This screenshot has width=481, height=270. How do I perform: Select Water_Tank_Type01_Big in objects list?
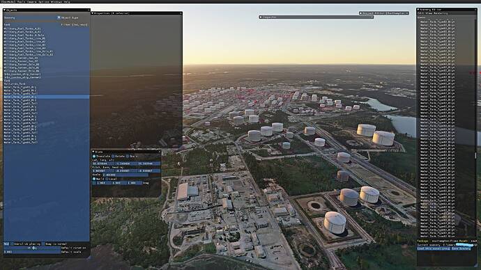20,87
